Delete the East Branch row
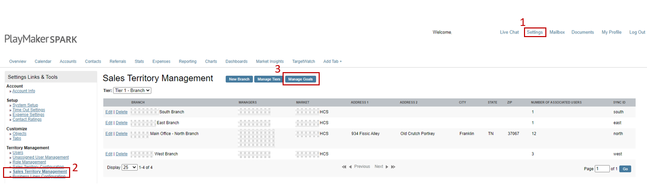 pyautogui.click(x=121, y=122)
